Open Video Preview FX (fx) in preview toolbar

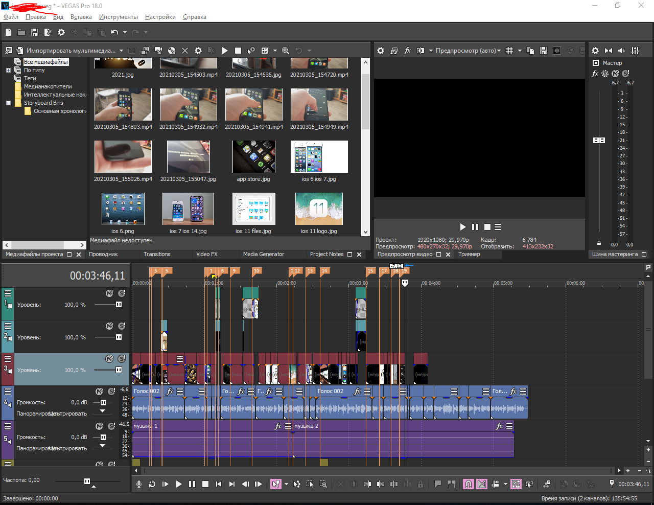[x=407, y=51]
